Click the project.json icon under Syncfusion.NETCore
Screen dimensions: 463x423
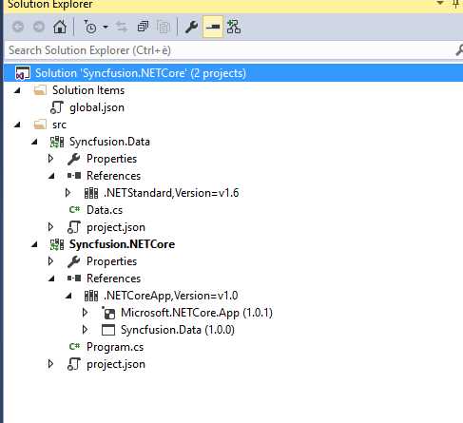tap(74, 364)
